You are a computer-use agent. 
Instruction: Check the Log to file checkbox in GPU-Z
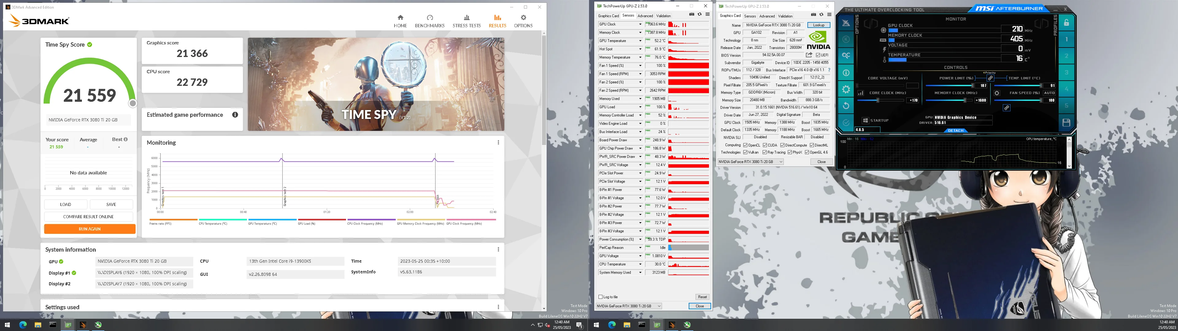[600, 297]
